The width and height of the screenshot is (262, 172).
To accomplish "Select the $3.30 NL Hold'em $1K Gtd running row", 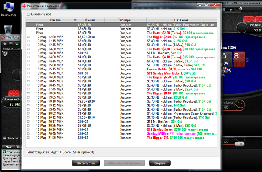I will click(121, 29).
